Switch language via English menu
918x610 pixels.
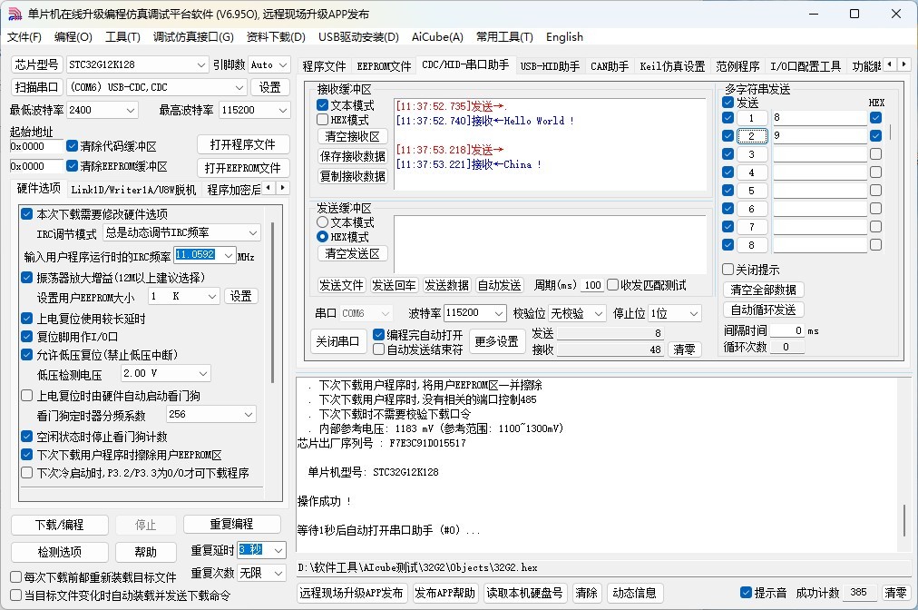coord(564,37)
